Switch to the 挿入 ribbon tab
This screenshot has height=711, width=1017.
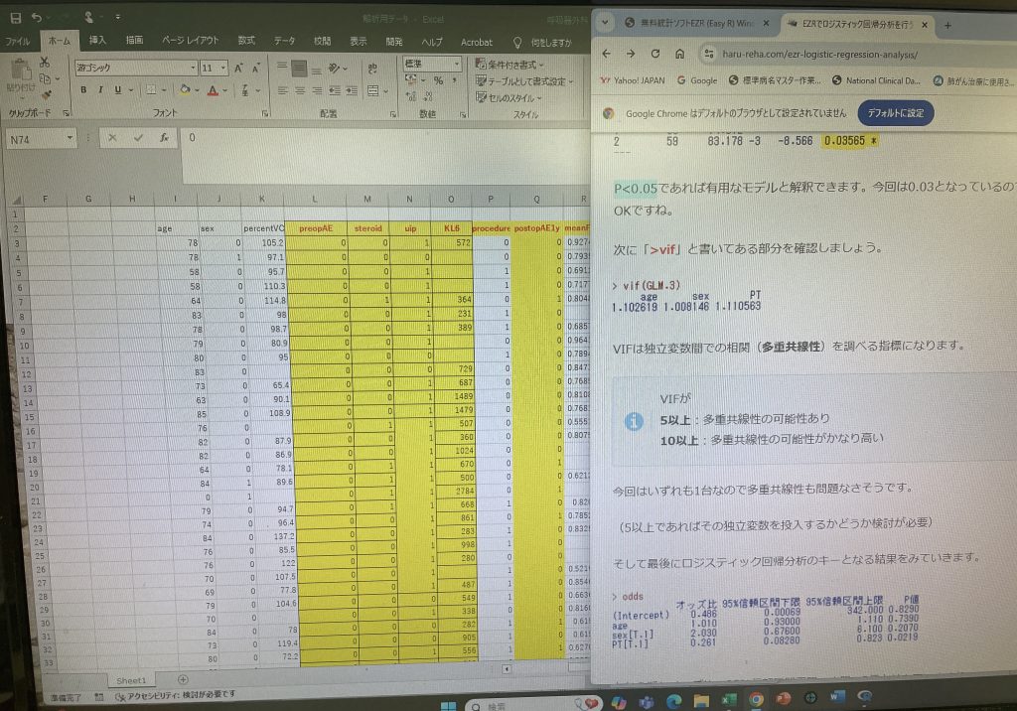point(97,42)
